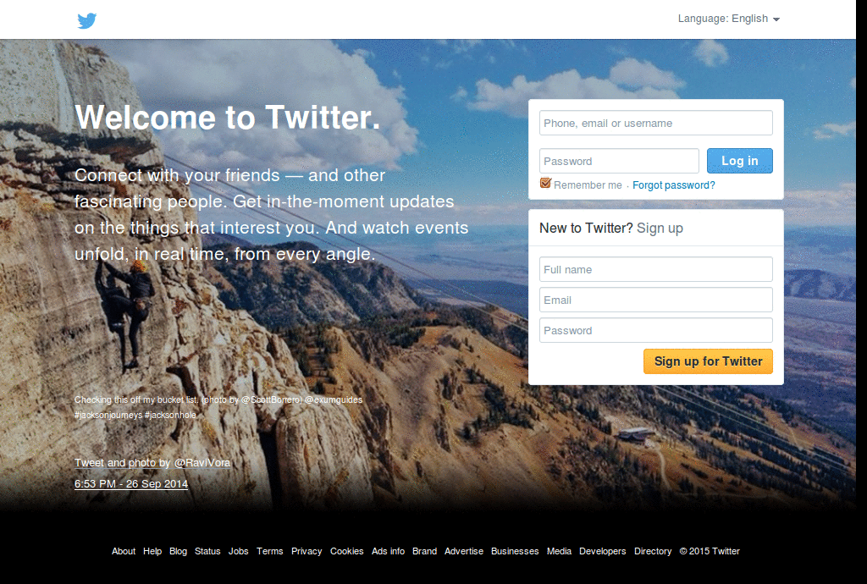Viewport: 867px width, 584px height.
Task: Open the Terms footer link
Action: pos(270,551)
